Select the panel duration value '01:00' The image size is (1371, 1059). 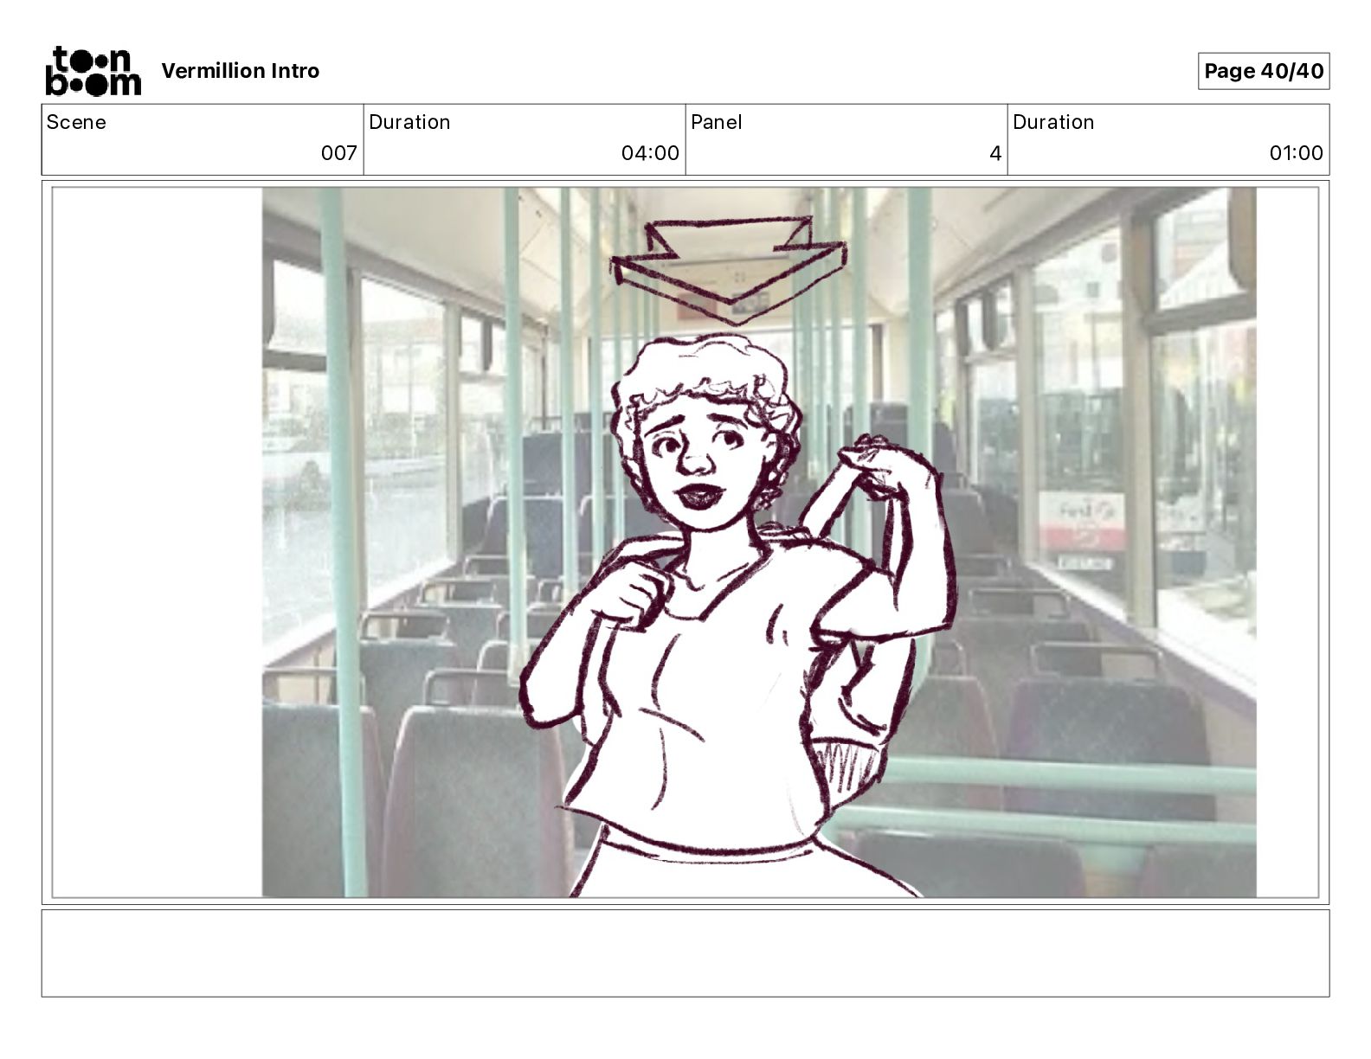[x=1296, y=153]
